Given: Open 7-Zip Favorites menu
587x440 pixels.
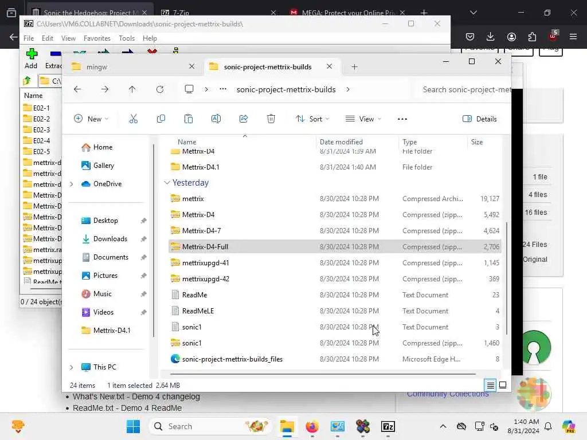Looking at the screenshot, I should [97, 38].
